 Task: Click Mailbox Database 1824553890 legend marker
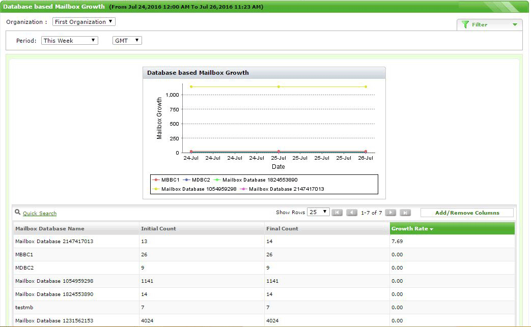tap(217, 180)
